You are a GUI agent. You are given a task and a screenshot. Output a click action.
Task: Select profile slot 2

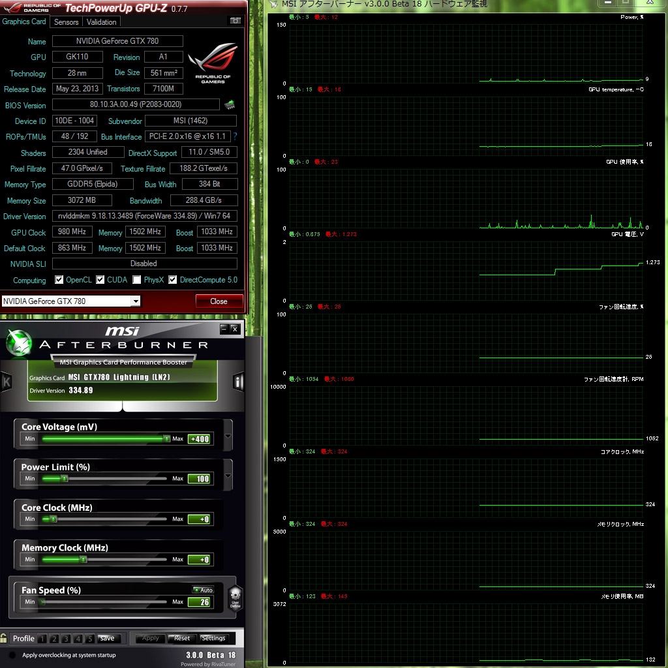54,638
